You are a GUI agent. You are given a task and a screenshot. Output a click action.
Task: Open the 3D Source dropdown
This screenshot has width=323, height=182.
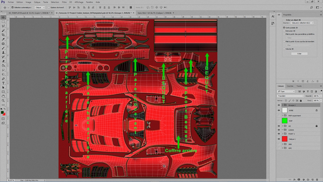point(302,23)
